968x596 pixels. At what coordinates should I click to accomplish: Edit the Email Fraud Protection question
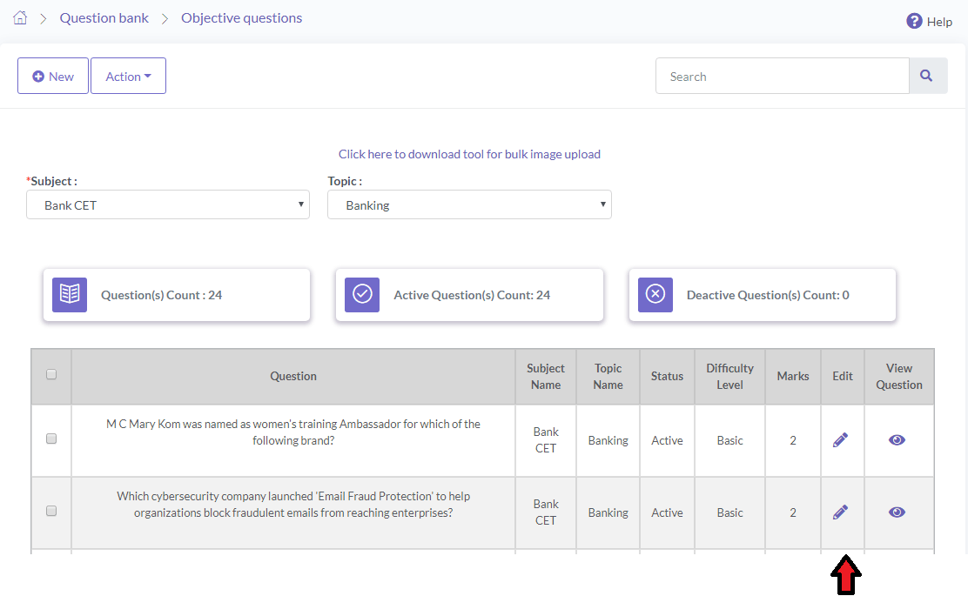840,512
